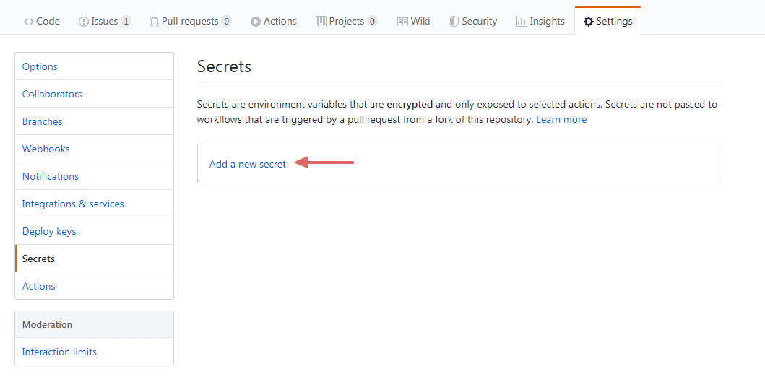
Task: Select Branches from settings sidebar
Action: click(43, 121)
